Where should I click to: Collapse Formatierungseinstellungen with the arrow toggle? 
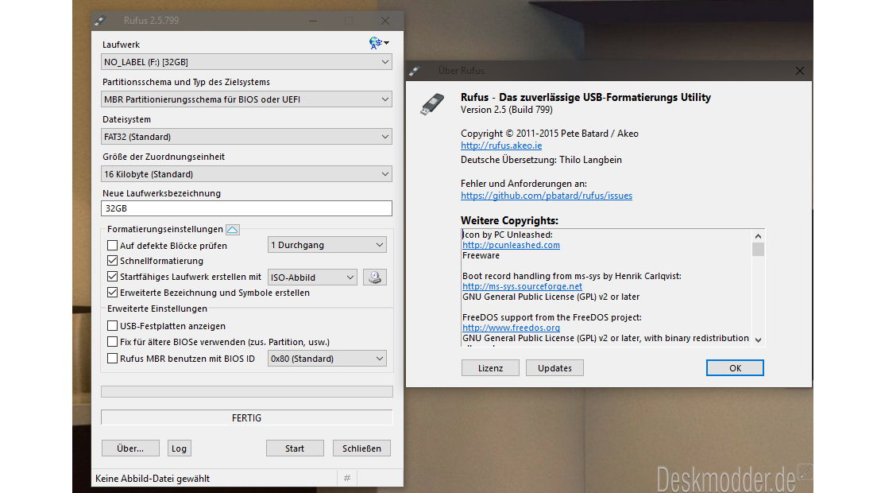point(233,230)
